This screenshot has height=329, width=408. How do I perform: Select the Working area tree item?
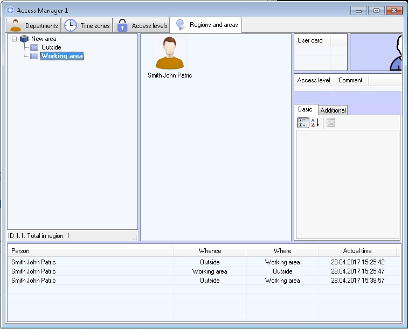pyautogui.click(x=62, y=56)
